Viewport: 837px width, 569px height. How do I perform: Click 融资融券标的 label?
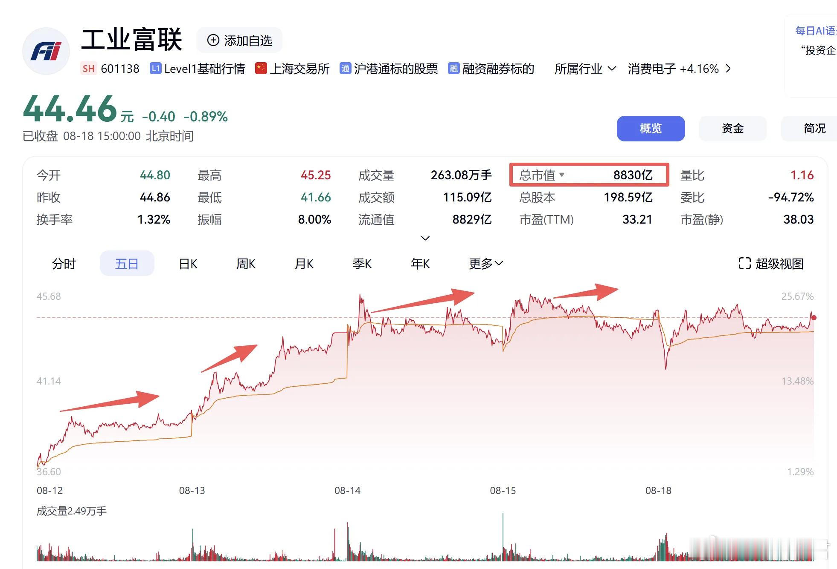[498, 69]
